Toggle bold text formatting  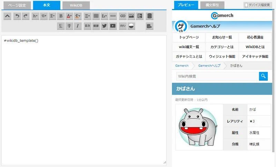pos(61,16)
